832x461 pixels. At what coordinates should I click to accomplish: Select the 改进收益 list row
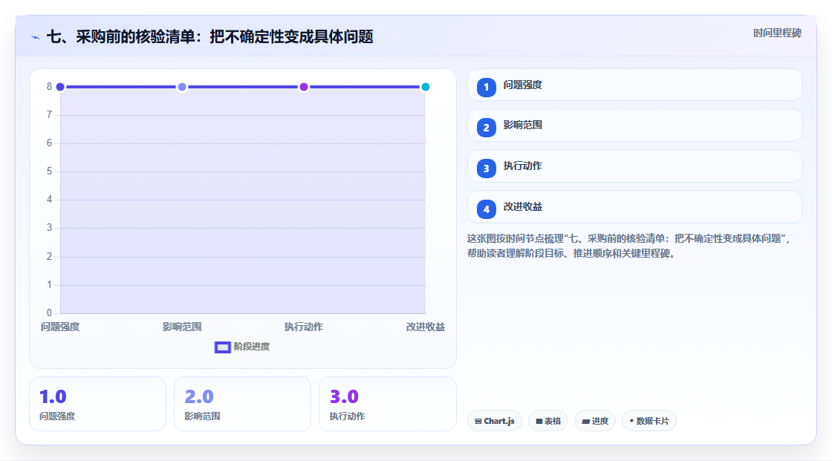tap(635, 207)
